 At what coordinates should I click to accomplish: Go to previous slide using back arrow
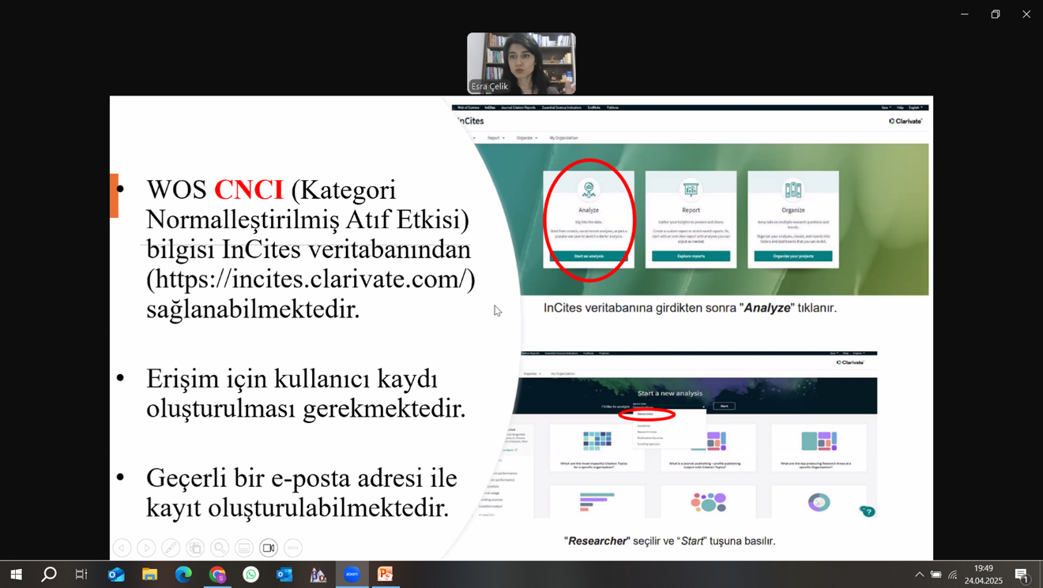point(122,548)
